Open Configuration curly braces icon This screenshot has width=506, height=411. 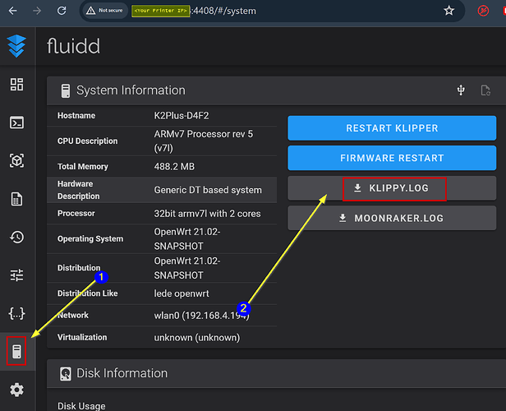tap(17, 313)
